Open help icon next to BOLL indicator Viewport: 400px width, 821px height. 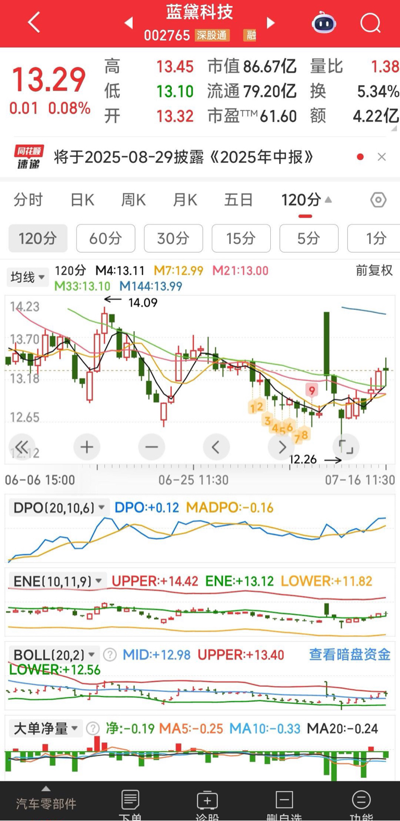[109, 655]
